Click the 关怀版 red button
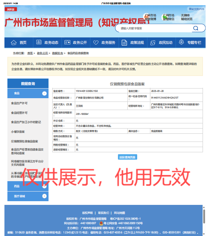Screen dimensions: 210x236 click(x=11, y=10)
